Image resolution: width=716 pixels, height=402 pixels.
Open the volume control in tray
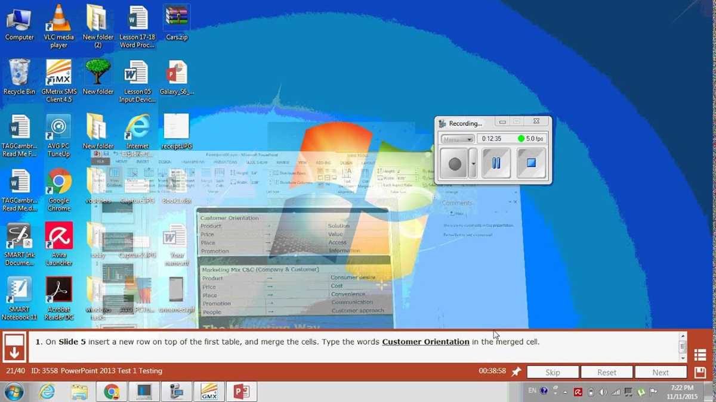coord(603,392)
